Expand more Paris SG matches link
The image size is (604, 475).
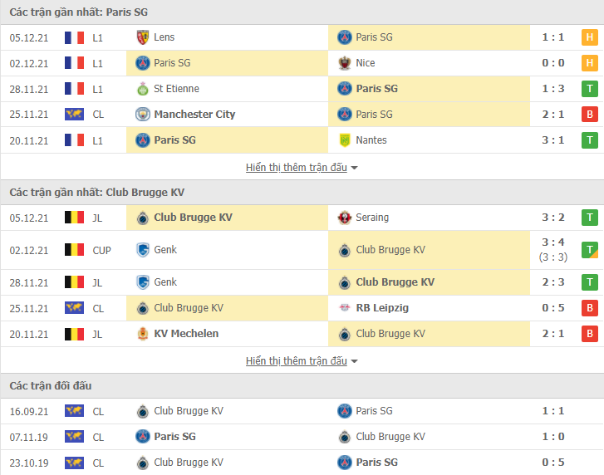point(297,168)
